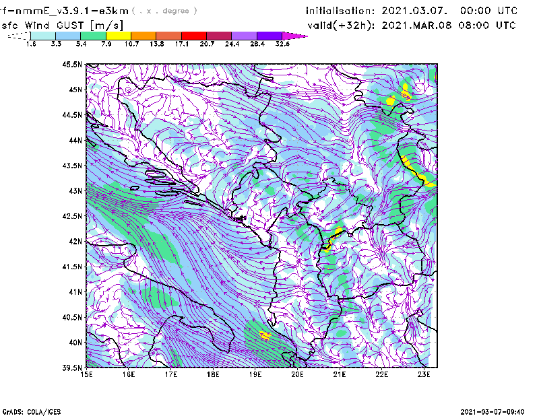Select the legend value 17.1
Viewport: 539px width, 416px height.
pyautogui.click(x=182, y=44)
